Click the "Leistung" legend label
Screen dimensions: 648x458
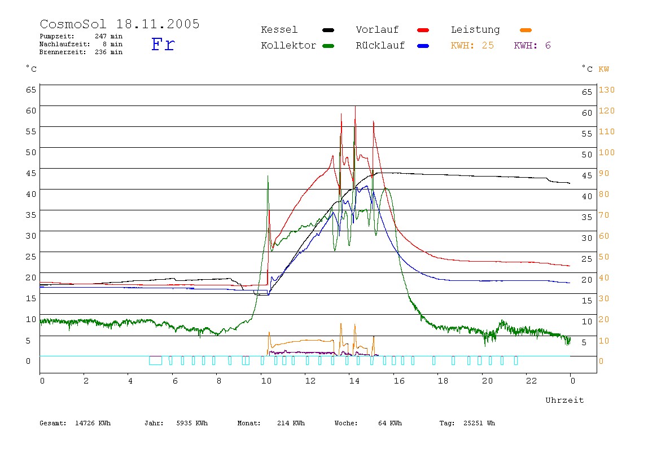475,30
